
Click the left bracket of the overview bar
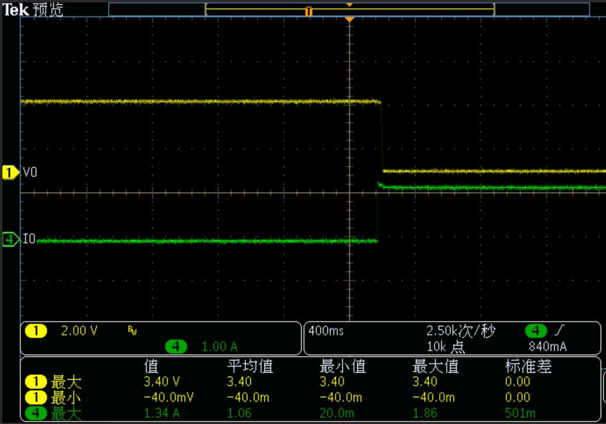[206, 9]
